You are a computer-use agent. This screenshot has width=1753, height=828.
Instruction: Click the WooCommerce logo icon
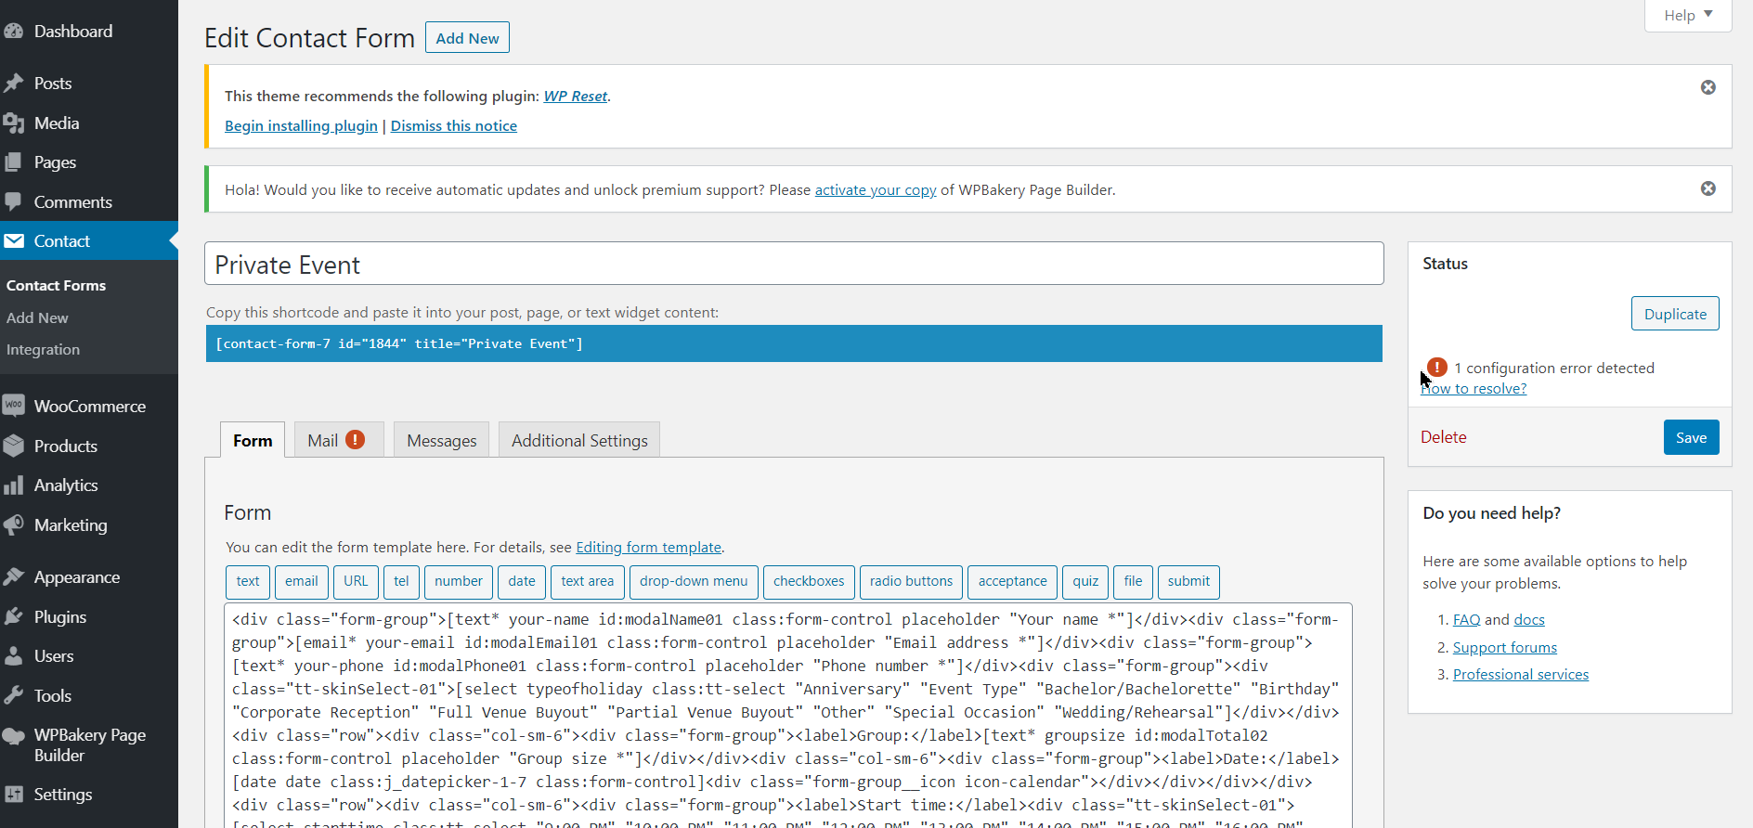[14, 407]
